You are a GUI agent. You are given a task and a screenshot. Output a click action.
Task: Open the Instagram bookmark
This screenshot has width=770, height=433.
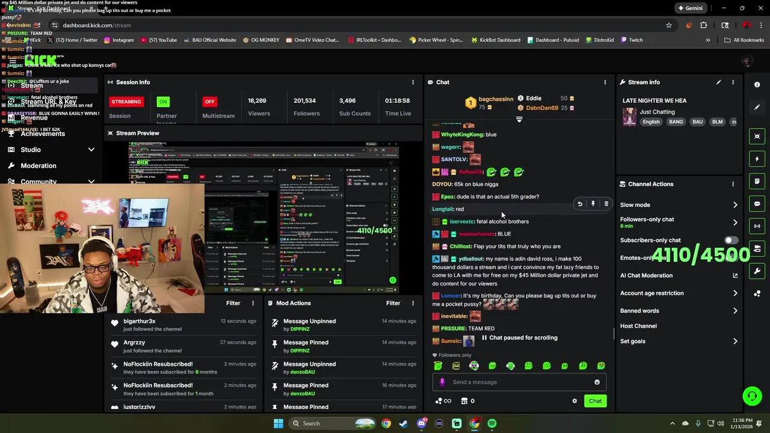[x=119, y=40]
